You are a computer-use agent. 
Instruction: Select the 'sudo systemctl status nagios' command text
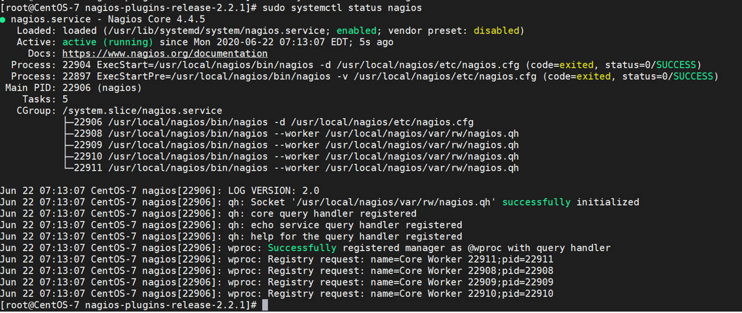point(342,8)
